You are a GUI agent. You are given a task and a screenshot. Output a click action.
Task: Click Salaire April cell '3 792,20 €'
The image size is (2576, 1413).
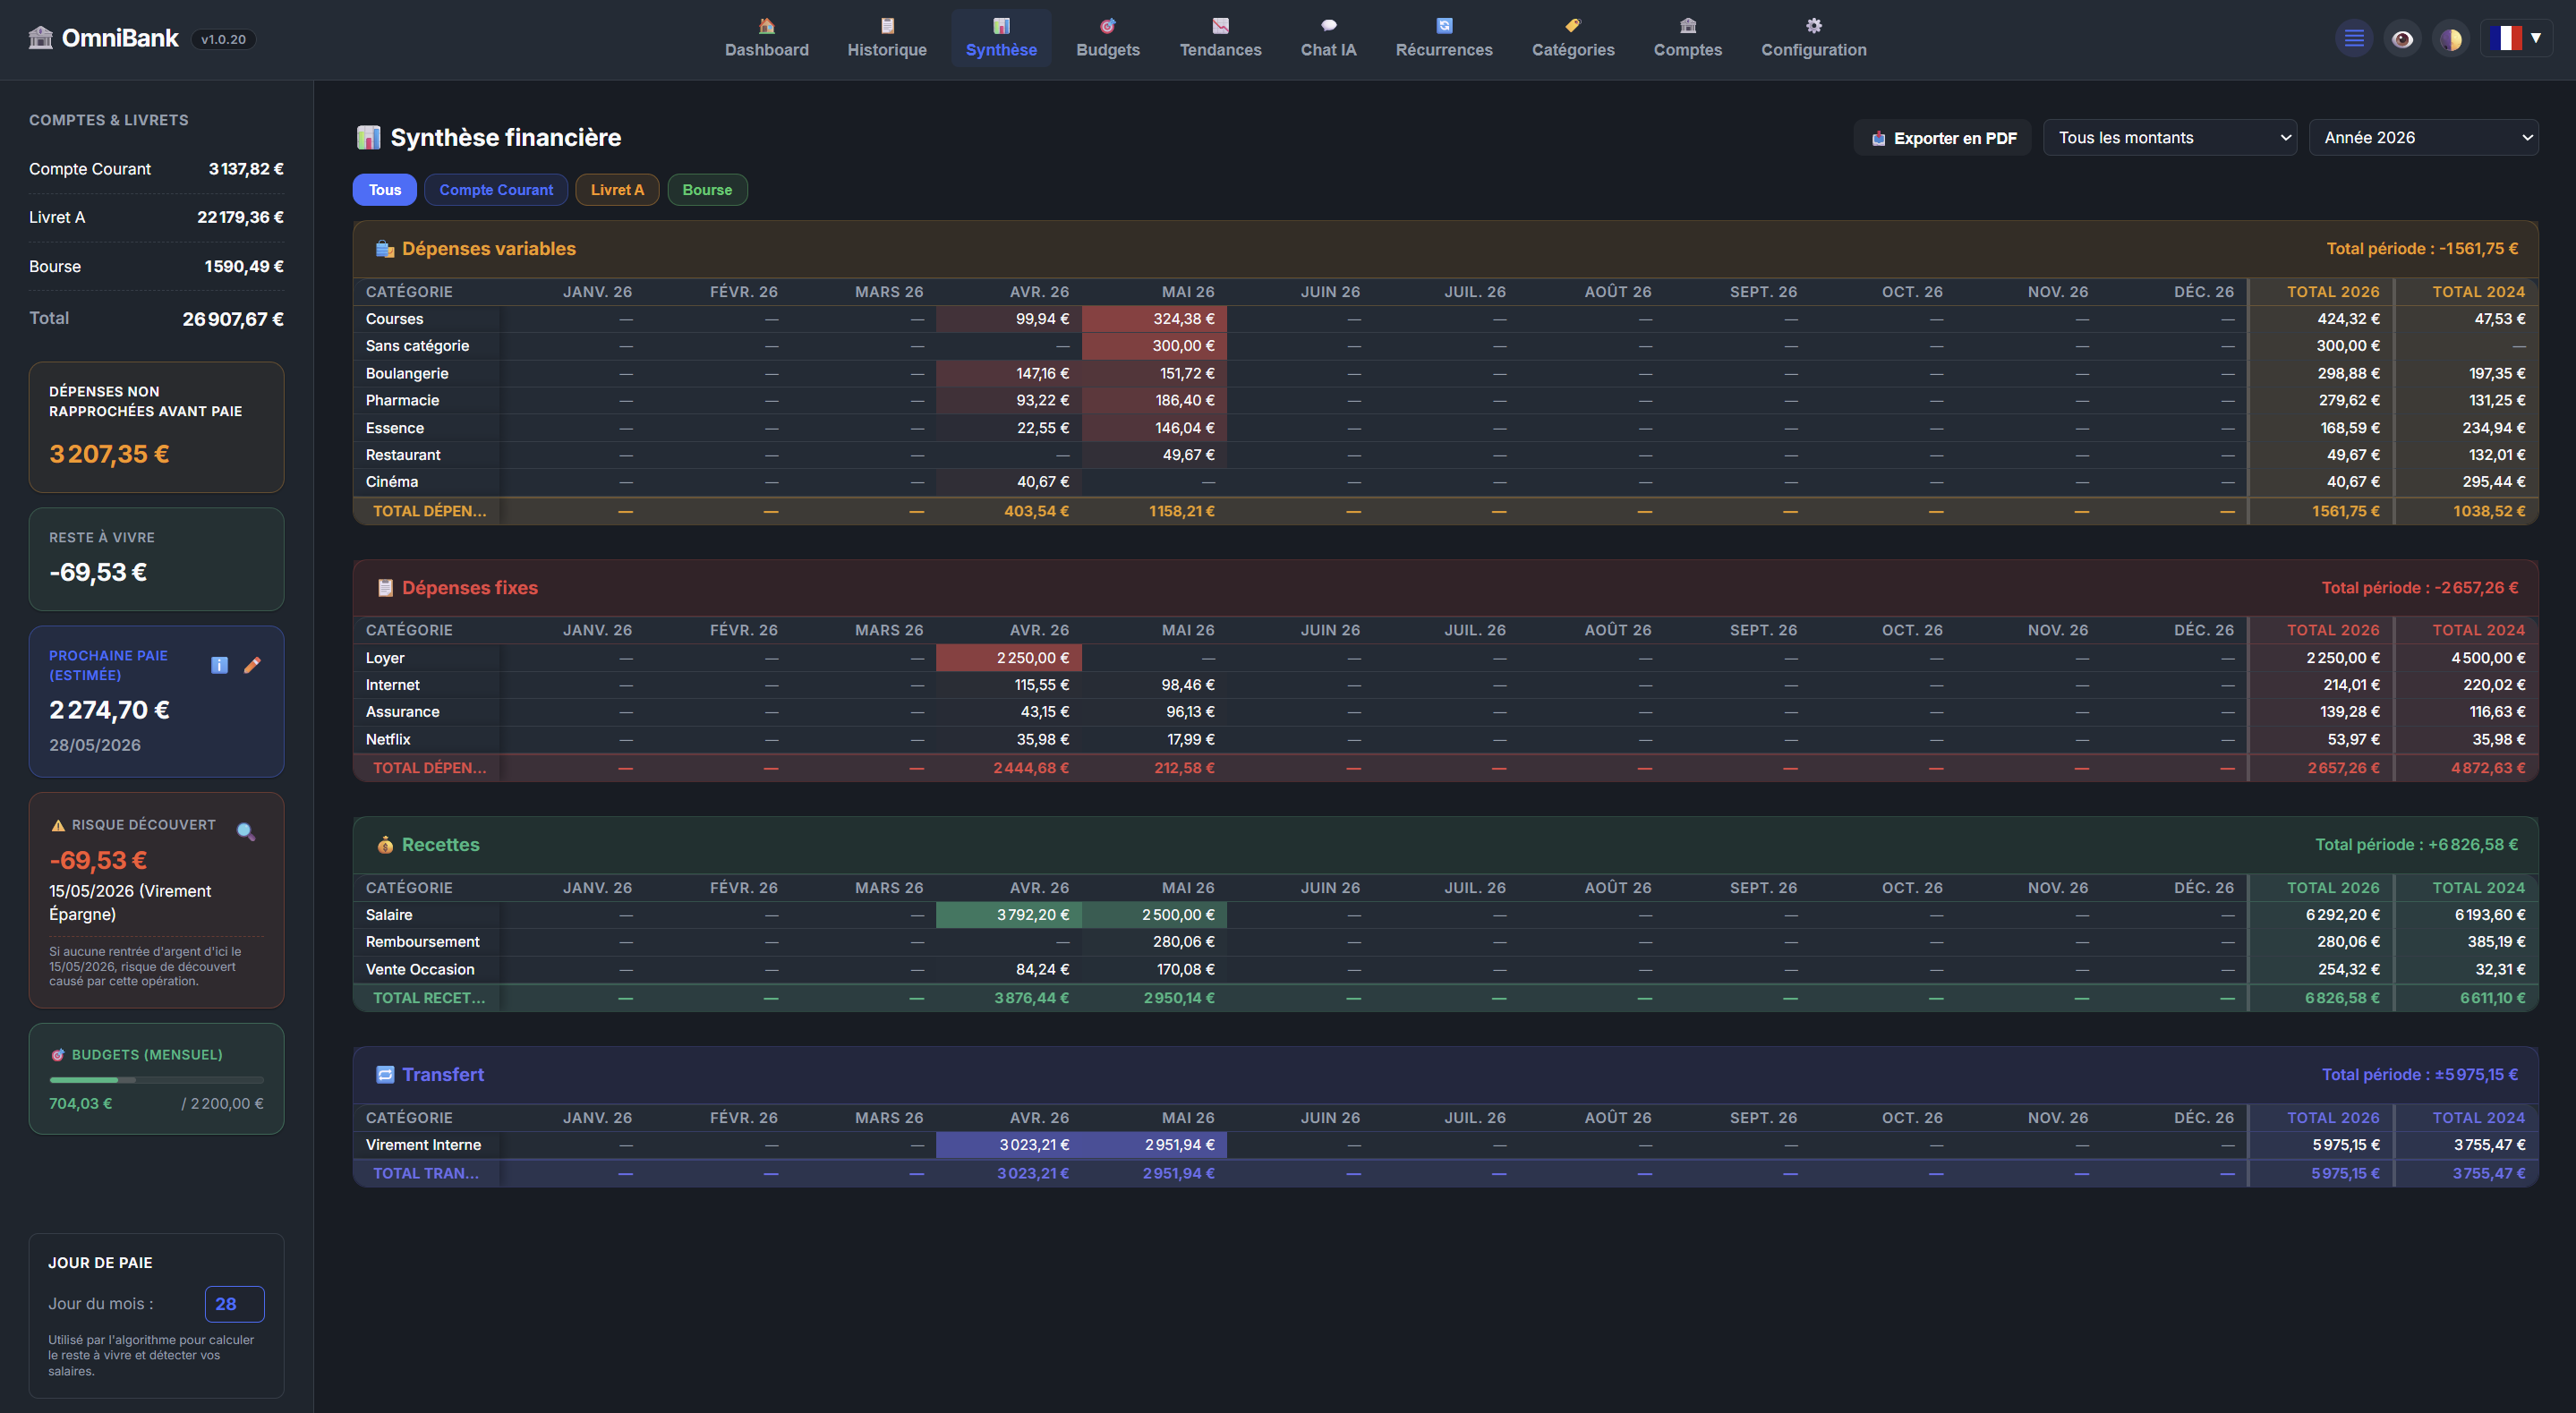point(1009,915)
